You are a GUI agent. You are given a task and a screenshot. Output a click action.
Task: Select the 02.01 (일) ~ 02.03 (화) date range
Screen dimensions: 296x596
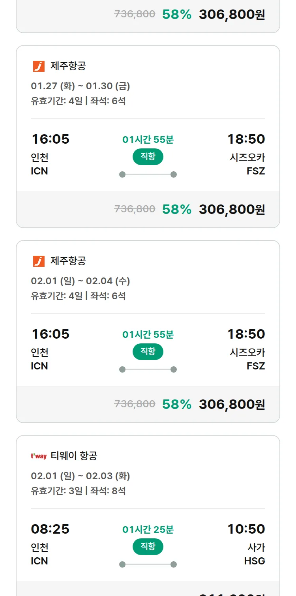click(81, 476)
